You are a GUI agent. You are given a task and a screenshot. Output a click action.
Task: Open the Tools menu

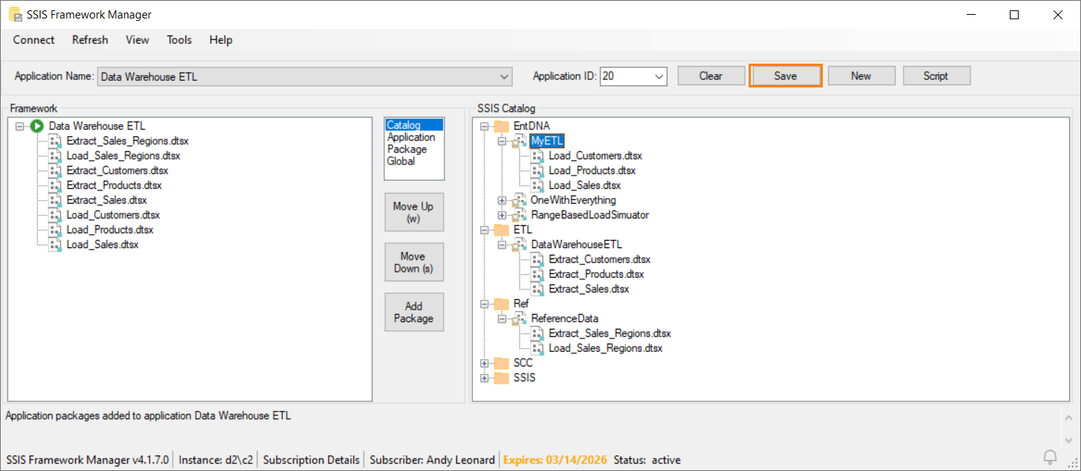click(x=179, y=40)
